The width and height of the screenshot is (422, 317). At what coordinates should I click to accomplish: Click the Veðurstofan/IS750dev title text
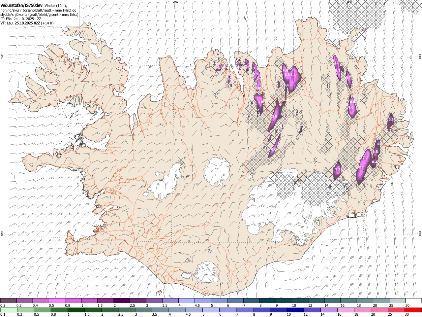point(22,5)
